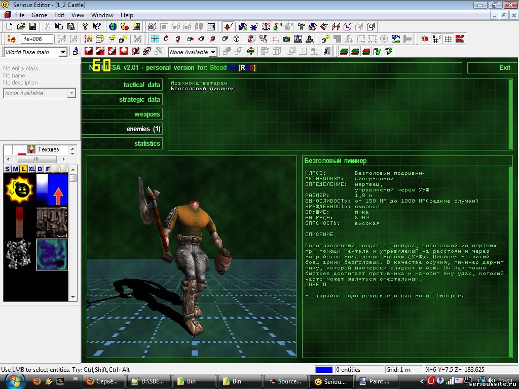Select the enemies (1) section
Image resolution: width=519 pixels, height=389 pixels.
pos(122,129)
